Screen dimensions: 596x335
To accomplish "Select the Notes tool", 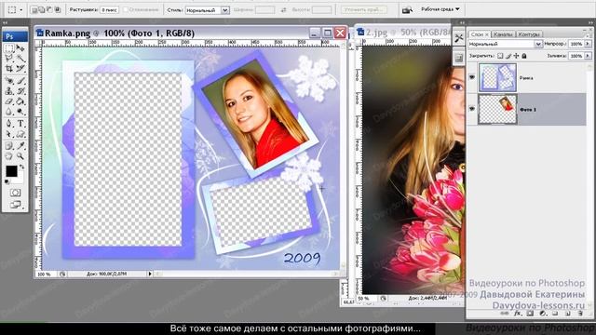I will (x=9, y=146).
